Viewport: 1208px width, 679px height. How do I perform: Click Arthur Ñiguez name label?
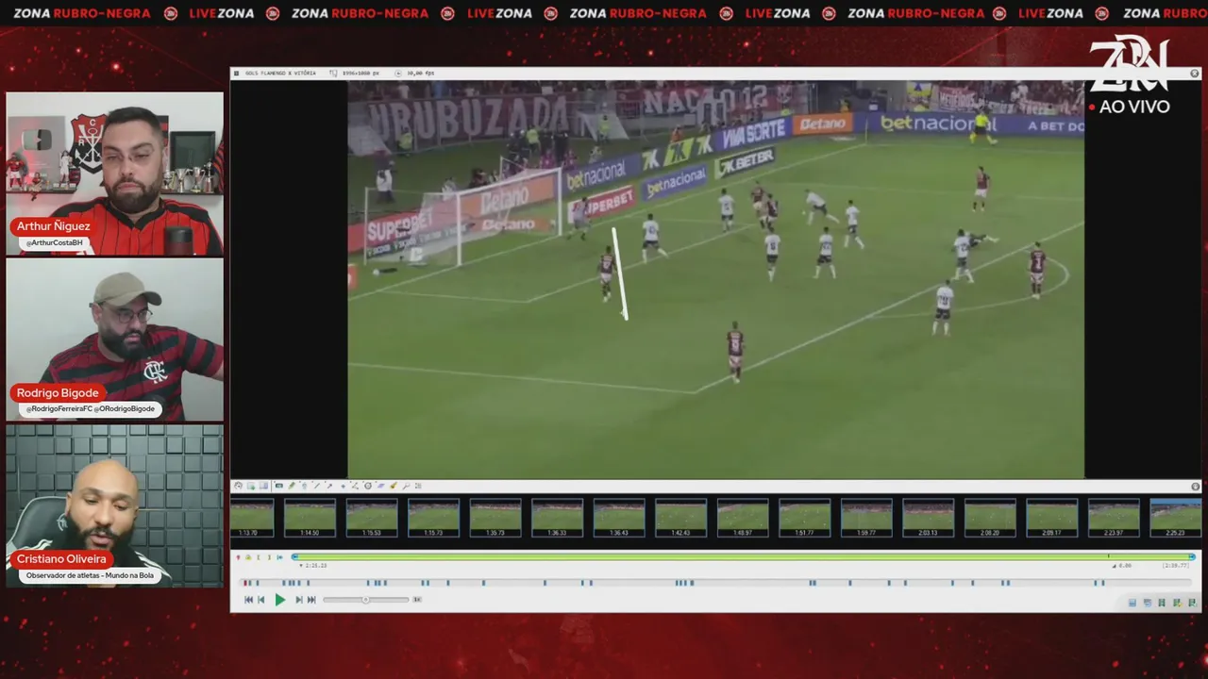click(x=54, y=226)
